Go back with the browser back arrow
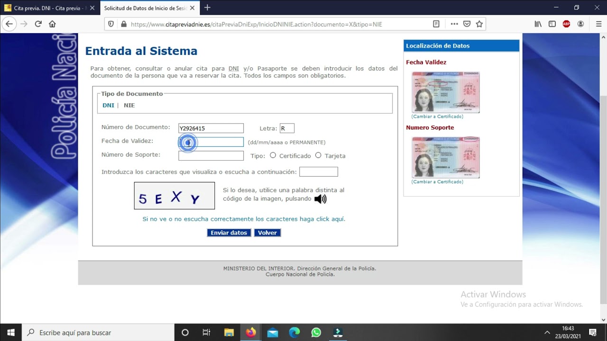Screen dimensions: 607x341 (9, 24)
